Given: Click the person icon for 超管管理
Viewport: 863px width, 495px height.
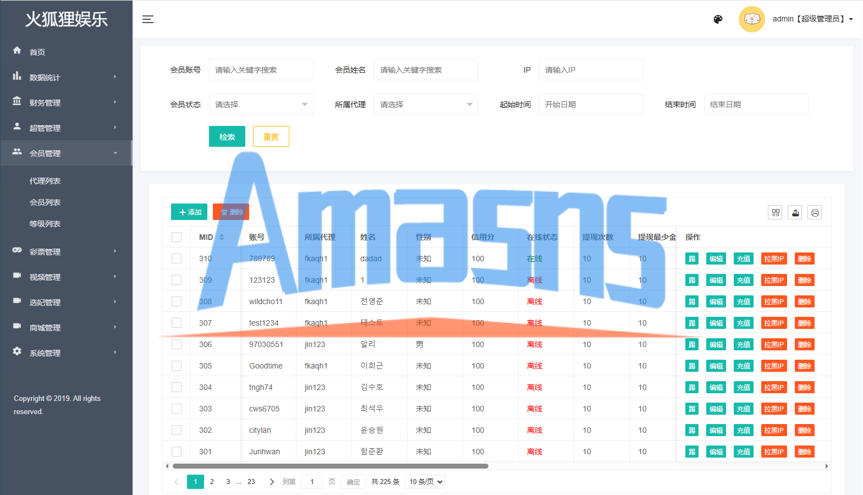Looking at the screenshot, I should (x=17, y=127).
